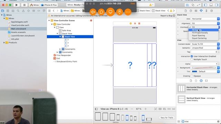
Task: Show the Size inspector
Action: tap(206, 11)
